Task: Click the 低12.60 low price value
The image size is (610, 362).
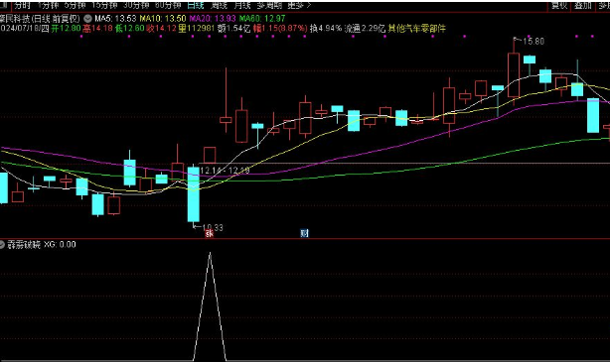Action: [x=130, y=29]
